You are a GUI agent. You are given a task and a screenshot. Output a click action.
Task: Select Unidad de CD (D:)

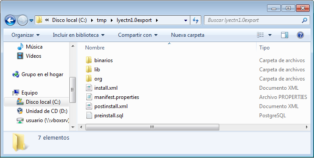tap(46, 111)
